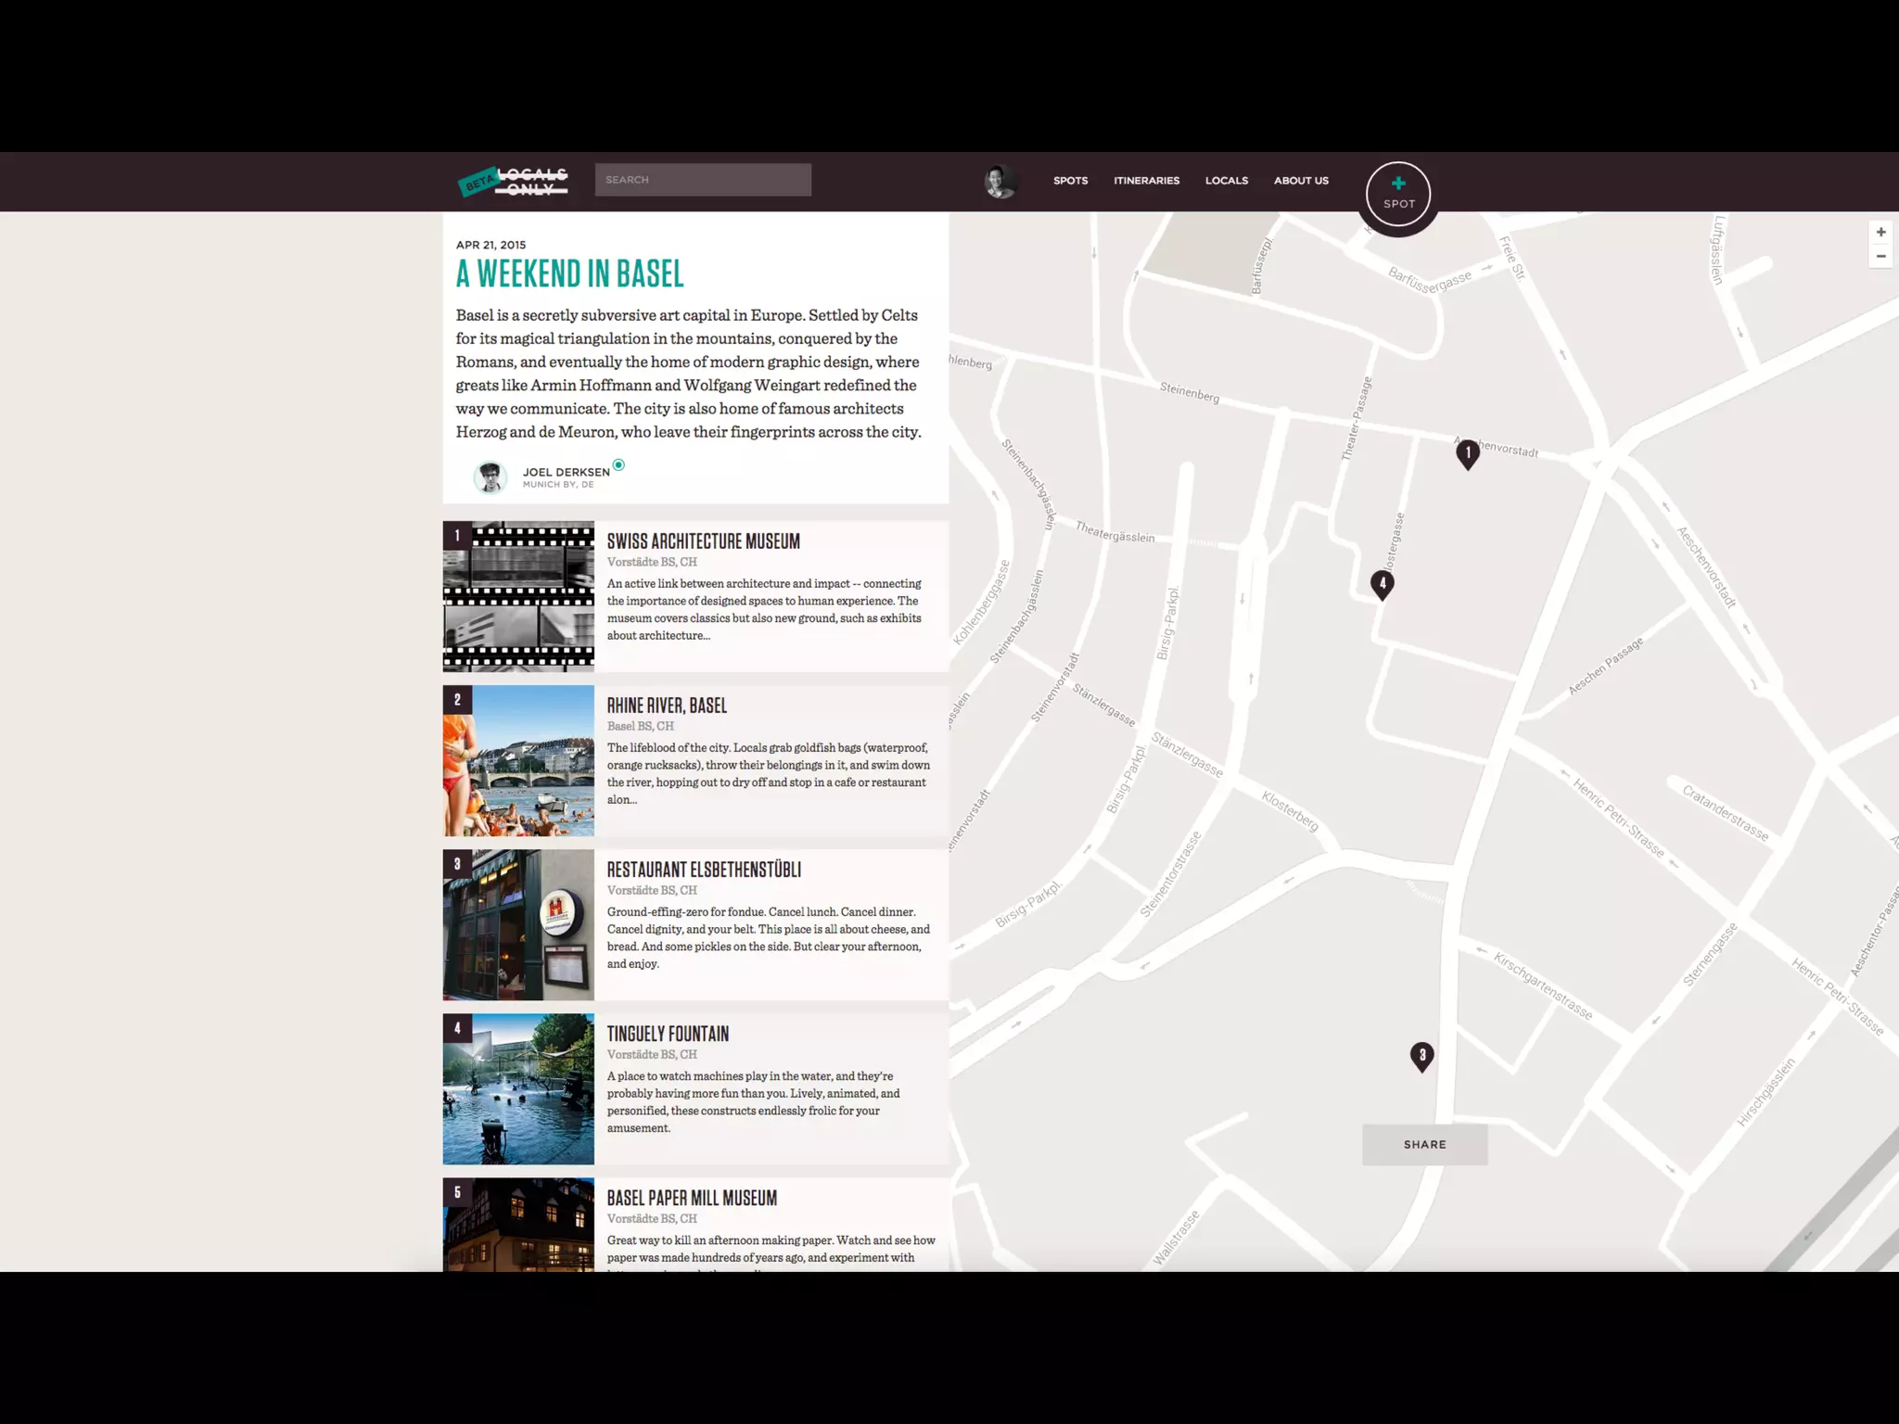Go to the Itineraries page
The height and width of the screenshot is (1424, 1899).
click(x=1146, y=181)
